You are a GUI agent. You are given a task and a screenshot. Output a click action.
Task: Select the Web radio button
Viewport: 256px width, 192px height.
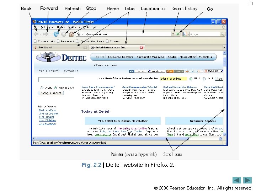(42, 88)
